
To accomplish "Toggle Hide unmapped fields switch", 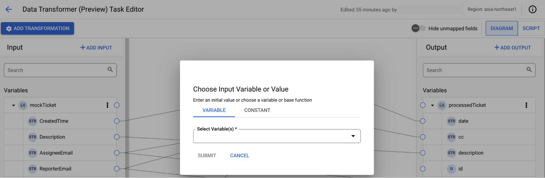I will pyautogui.click(x=418, y=28).
